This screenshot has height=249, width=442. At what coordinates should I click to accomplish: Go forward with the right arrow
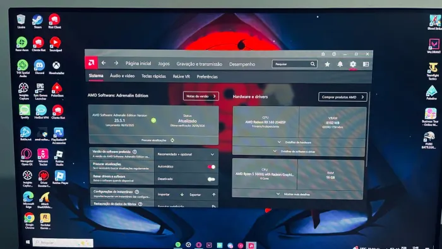(x=116, y=63)
